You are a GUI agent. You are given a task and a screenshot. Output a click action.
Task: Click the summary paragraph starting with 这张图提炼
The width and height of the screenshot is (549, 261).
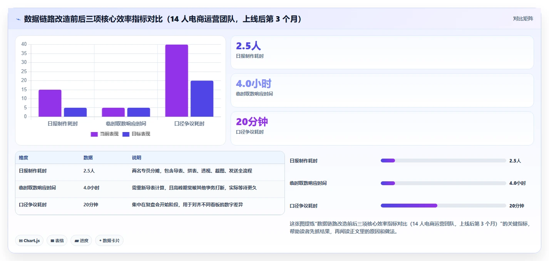[x=410, y=228]
